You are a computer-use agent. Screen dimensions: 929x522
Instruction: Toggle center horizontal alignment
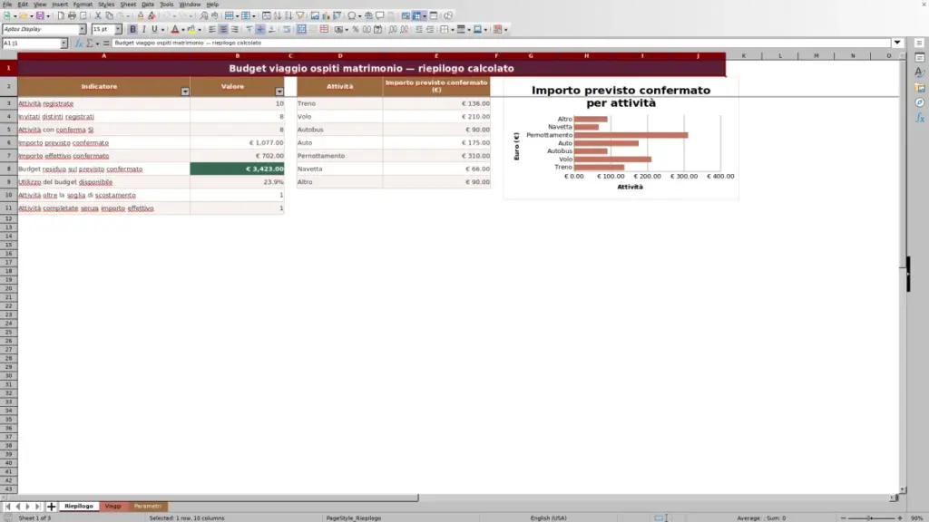pos(223,29)
